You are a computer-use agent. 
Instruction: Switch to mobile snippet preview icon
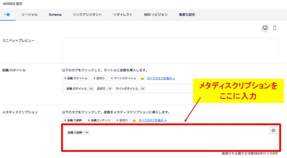[274, 28]
